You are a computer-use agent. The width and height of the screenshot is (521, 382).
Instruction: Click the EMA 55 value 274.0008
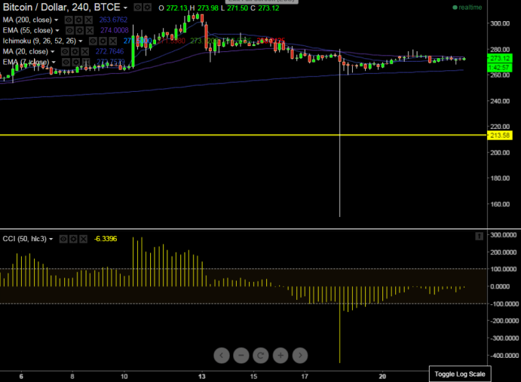click(115, 31)
